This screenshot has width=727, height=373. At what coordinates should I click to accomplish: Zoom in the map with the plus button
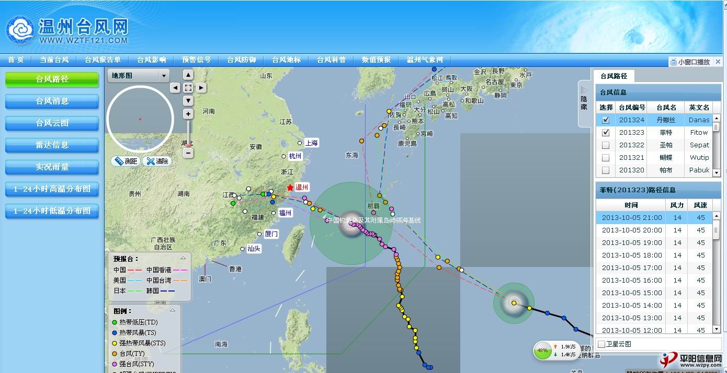click(188, 113)
